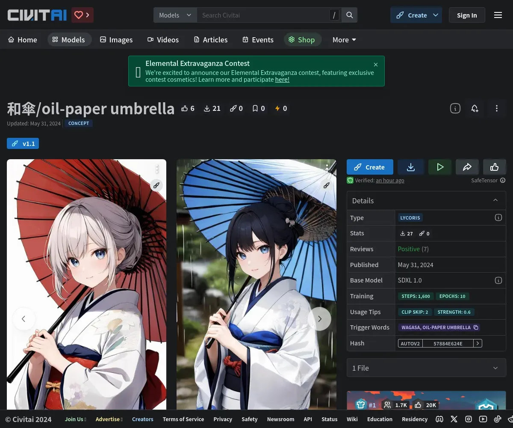
Task: Open the X (Twitter) icon in footer
Action: [454, 419]
